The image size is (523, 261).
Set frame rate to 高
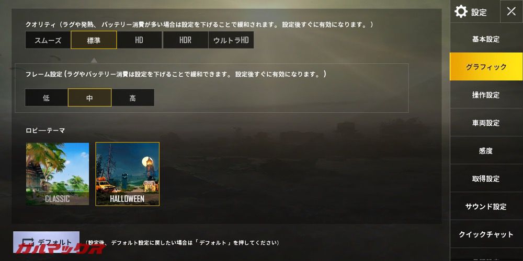click(133, 98)
